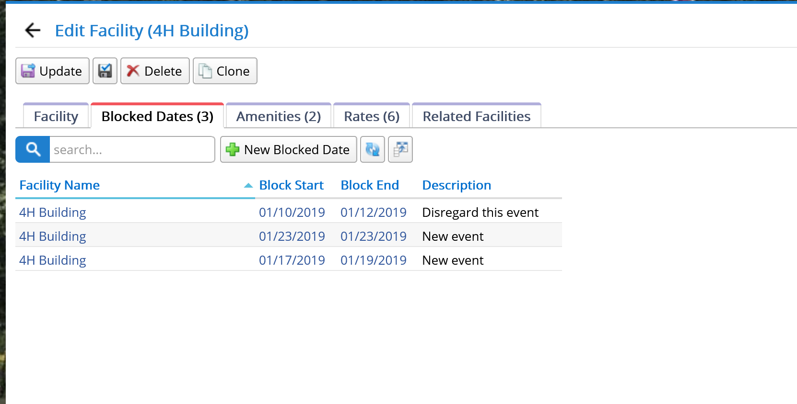
Task: Sort the list by Block End column
Action: [x=369, y=185]
